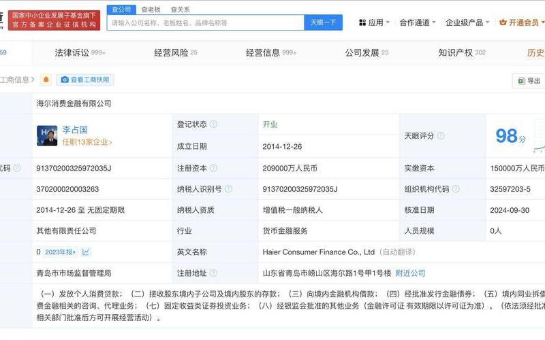This screenshot has height=340, width=545.
Task: Expand 任职13家企业 link arrow
Action: tap(110, 142)
